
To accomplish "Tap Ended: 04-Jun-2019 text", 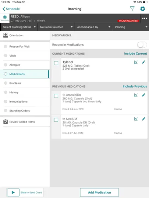I will coord(73,109).
